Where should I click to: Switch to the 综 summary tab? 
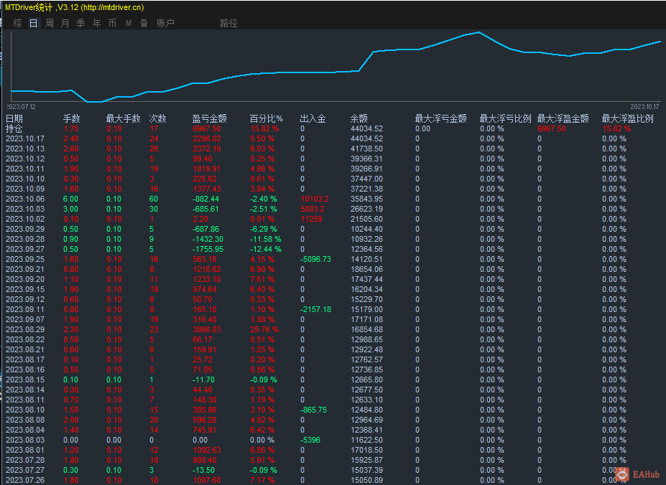point(17,23)
